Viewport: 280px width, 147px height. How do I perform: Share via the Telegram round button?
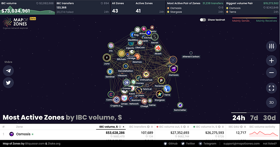[8, 71]
